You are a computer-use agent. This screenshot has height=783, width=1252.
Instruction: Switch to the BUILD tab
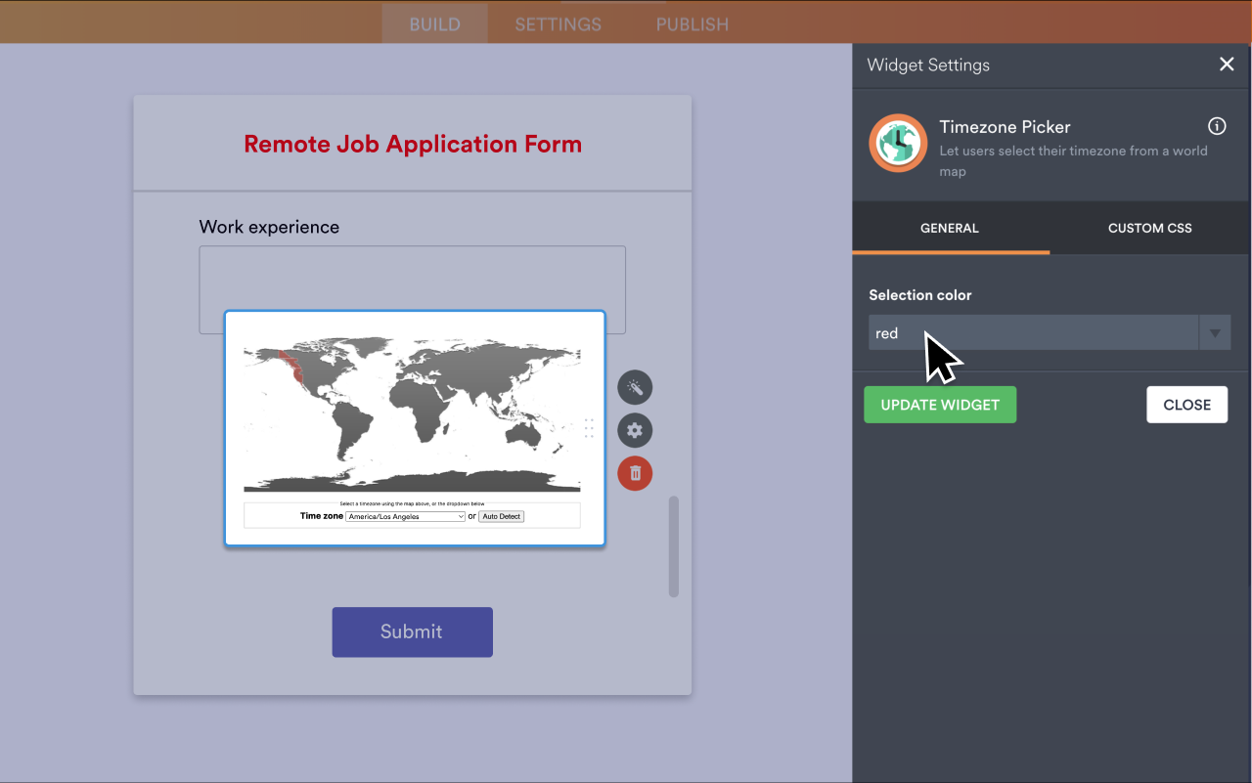(x=434, y=24)
